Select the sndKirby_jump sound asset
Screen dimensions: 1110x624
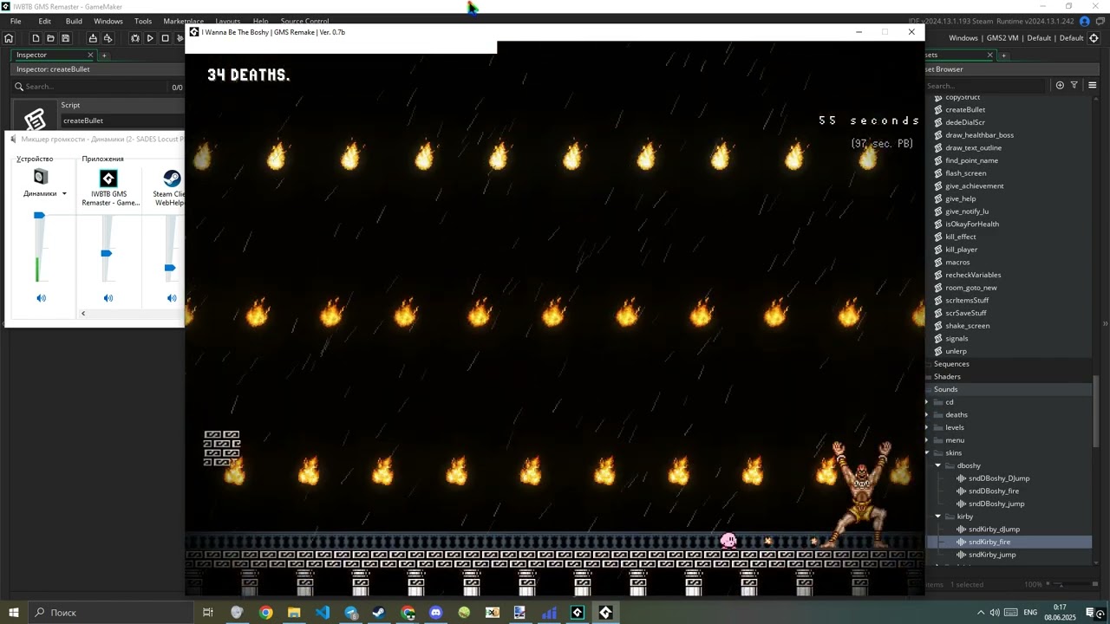coord(992,555)
